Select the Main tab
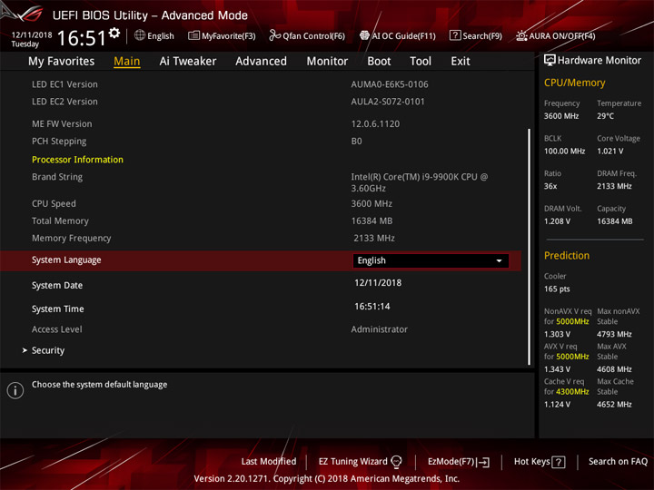654x490 pixels. [127, 62]
